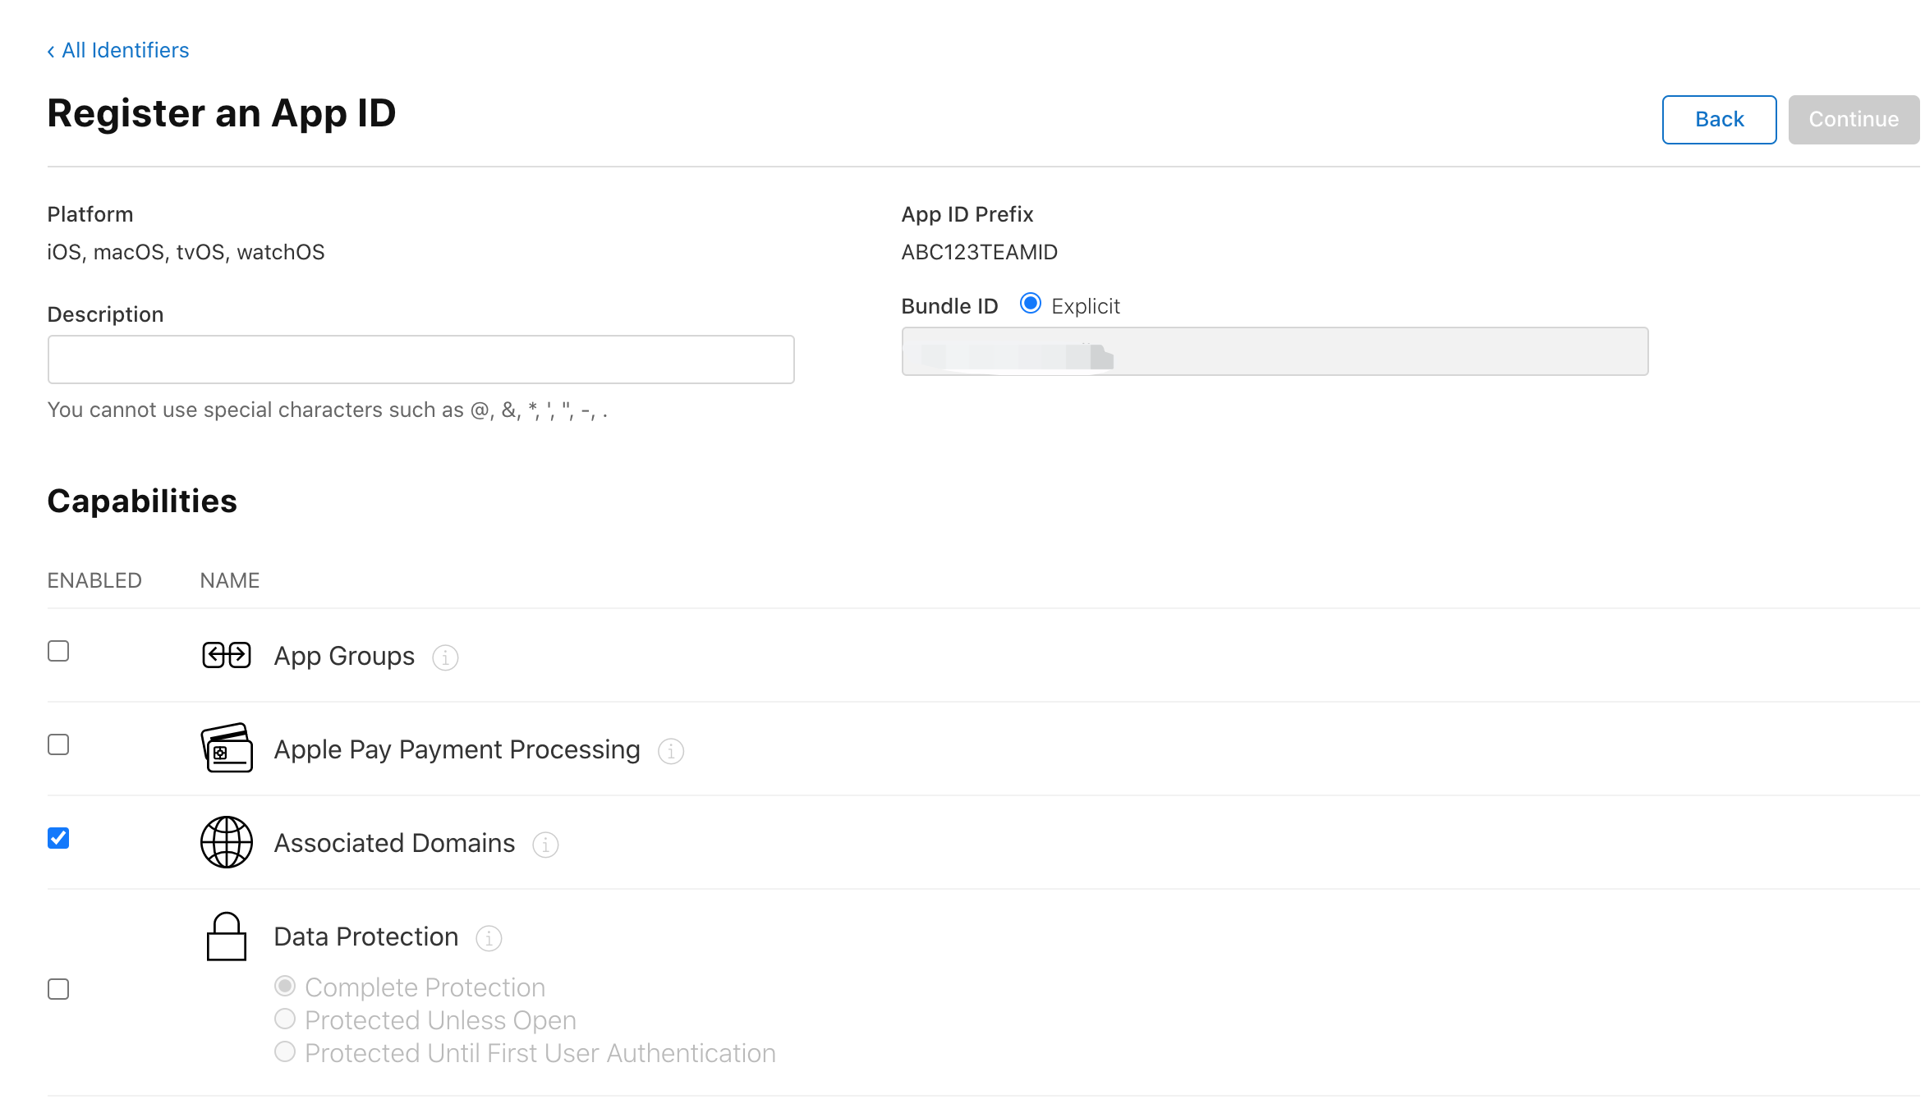Click the Associated Domains globe icon

pos(226,842)
